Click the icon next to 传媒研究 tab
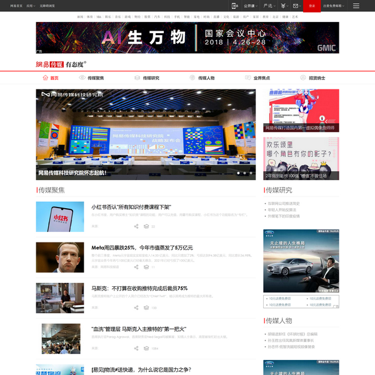The width and height of the screenshot is (375, 375). 137,78
